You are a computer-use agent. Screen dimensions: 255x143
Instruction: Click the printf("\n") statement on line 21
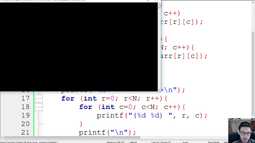click(107, 132)
